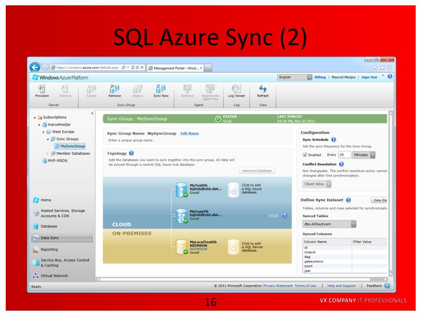Click the Remove Database button
The height and width of the screenshot is (316, 421).
257,171
